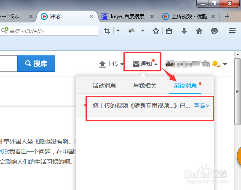Viewport: 241px width, 190px height.
Task: Collapse the 通知 panel via its arrow
Action: [x=156, y=64]
